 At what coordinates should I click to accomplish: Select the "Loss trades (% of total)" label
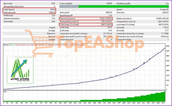pos(126,24)
